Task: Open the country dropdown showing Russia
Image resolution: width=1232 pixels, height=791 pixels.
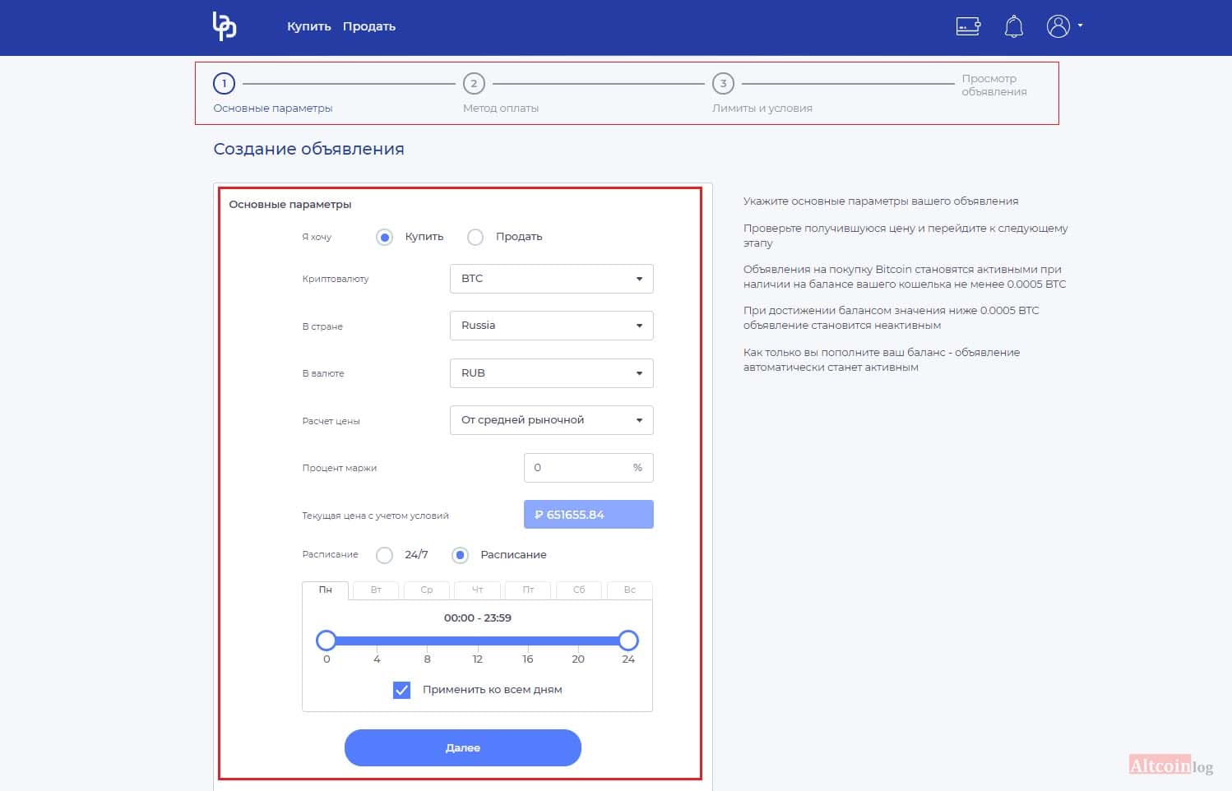Action: tap(552, 326)
